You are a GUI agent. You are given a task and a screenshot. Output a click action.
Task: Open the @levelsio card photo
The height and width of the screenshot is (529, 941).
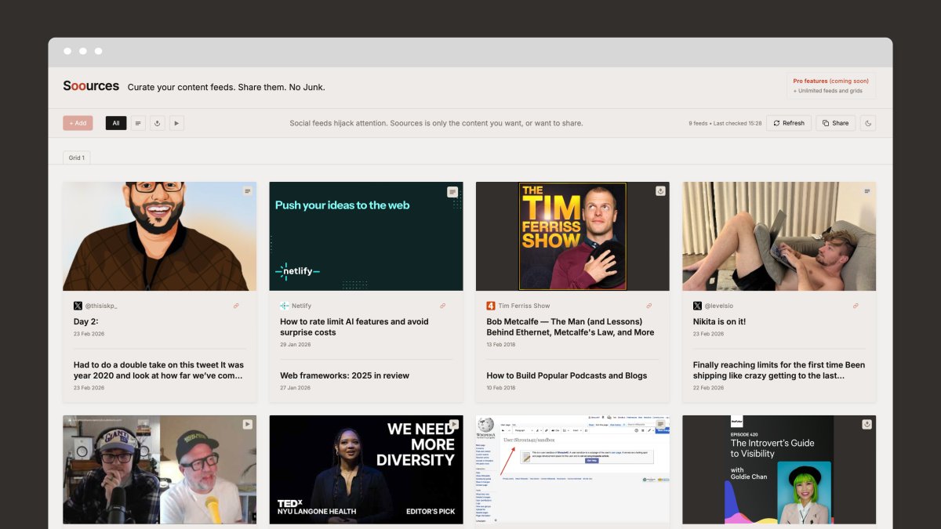point(779,237)
